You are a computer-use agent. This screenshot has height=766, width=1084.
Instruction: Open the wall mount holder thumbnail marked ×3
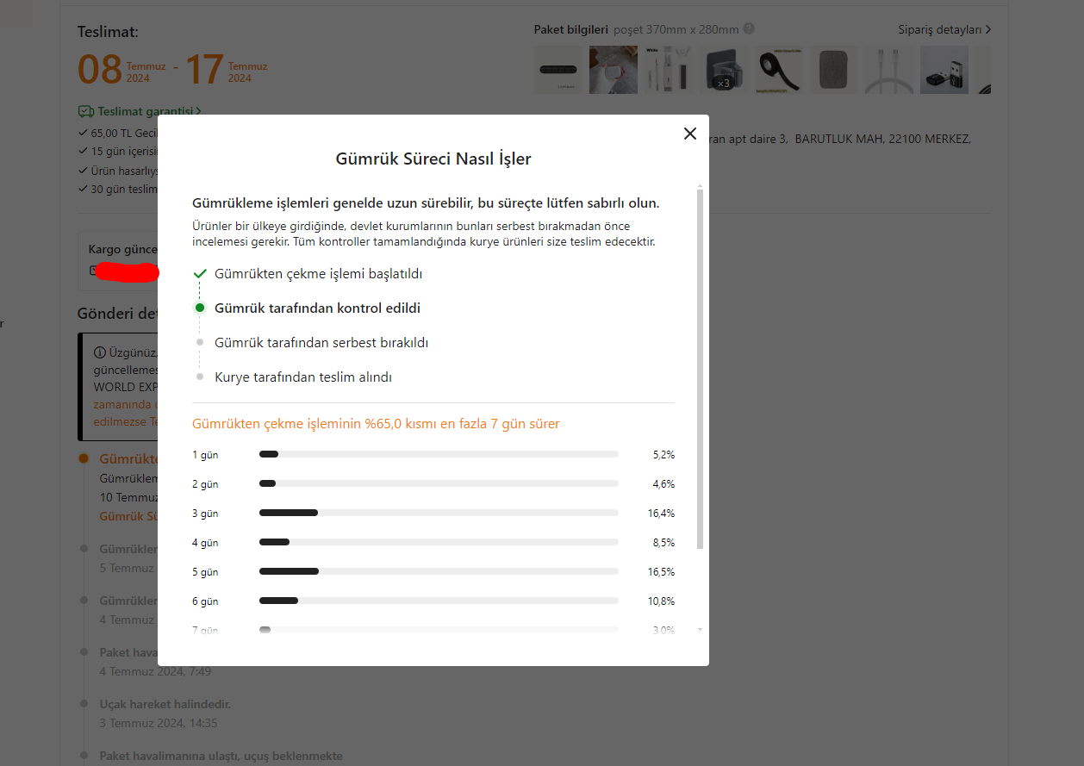pyautogui.click(x=724, y=70)
